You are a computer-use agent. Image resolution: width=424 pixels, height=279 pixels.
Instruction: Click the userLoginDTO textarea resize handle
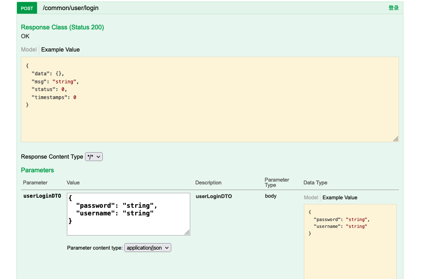(187, 233)
